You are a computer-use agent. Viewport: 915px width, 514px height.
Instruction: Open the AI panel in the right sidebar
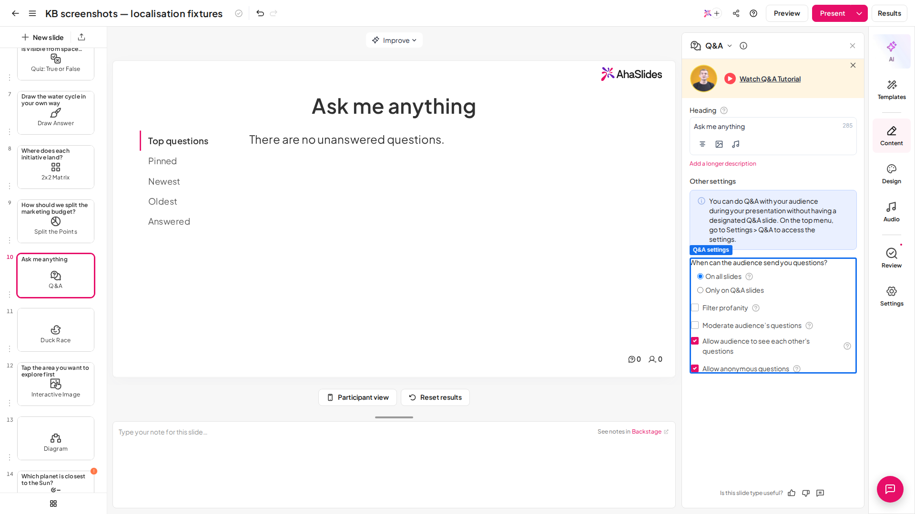pyautogui.click(x=891, y=51)
